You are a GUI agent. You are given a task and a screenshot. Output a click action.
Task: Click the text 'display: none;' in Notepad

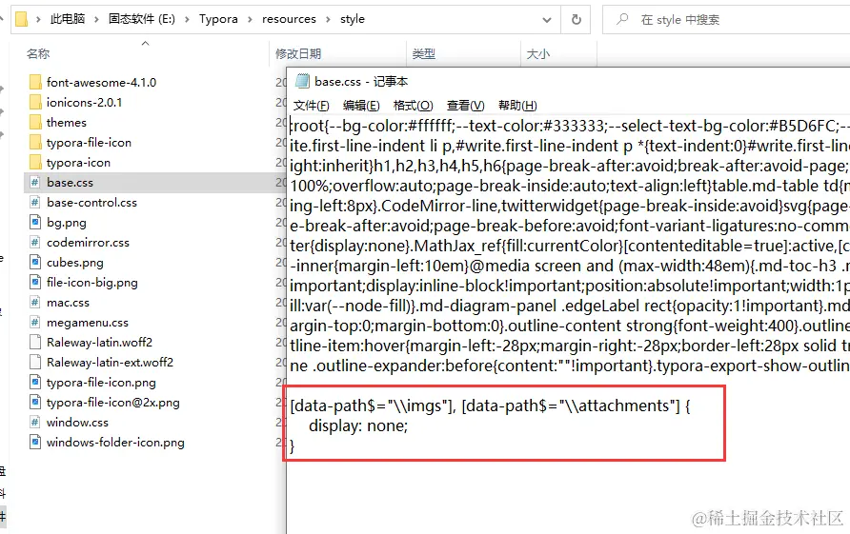tap(358, 425)
